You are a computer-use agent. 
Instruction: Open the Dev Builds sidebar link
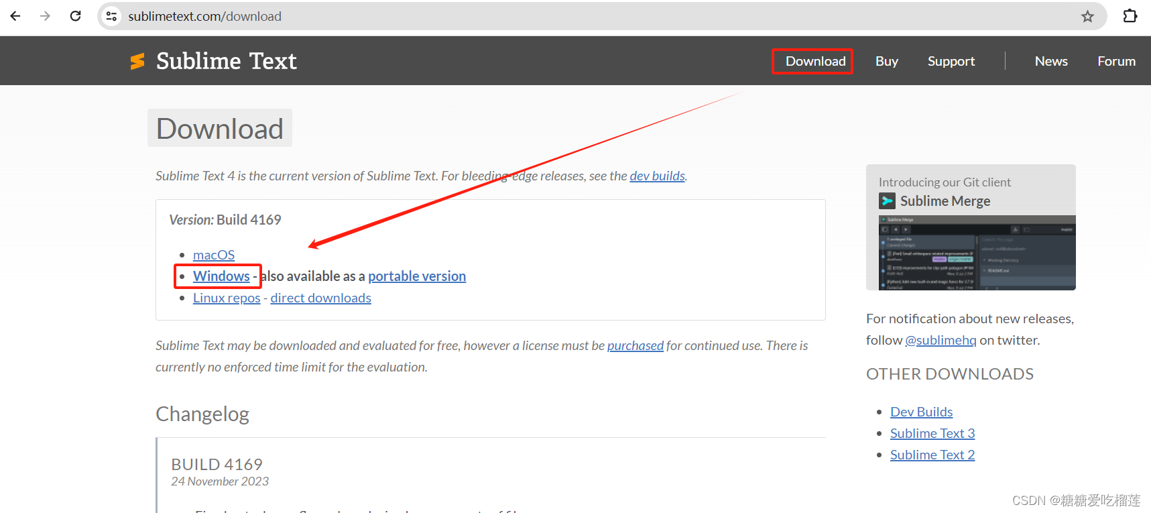[x=921, y=412]
